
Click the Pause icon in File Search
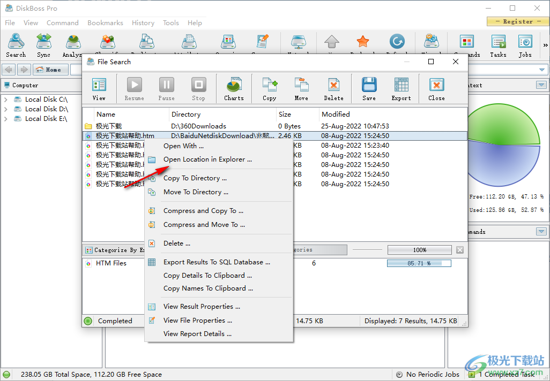[x=167, y=89]
